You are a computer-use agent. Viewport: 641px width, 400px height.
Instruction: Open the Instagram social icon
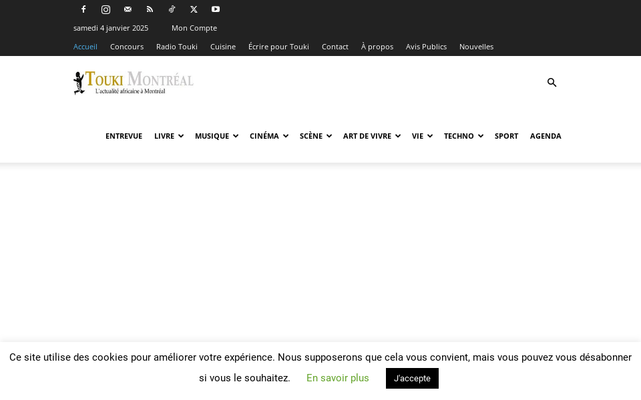[x=105, y=9]
